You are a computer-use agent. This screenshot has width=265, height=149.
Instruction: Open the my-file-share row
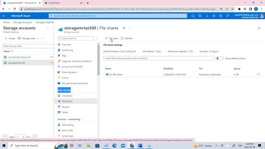[116, 74]
